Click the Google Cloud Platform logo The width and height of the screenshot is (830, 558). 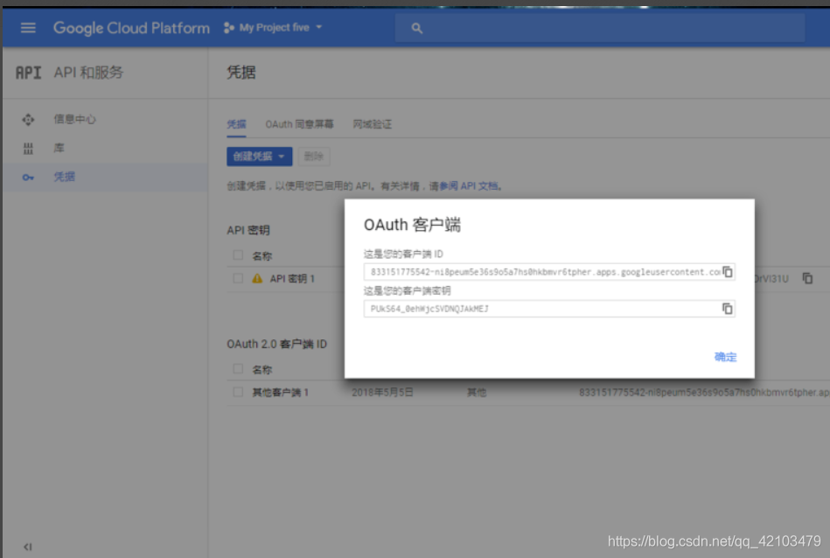pos(130,27)
